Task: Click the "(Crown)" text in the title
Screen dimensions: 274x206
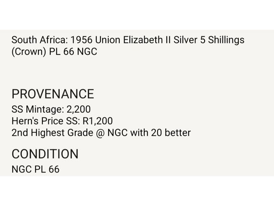Action: pyautogui.click(x=28, y=52)
